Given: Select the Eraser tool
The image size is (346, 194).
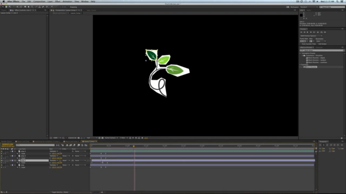Looking at the screenshot, I should [x=43, y=7].
